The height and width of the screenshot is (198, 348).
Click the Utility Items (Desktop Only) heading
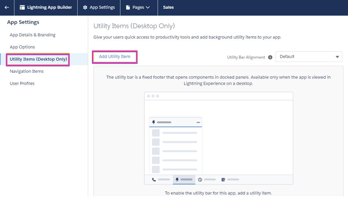(x=134, y=26)
